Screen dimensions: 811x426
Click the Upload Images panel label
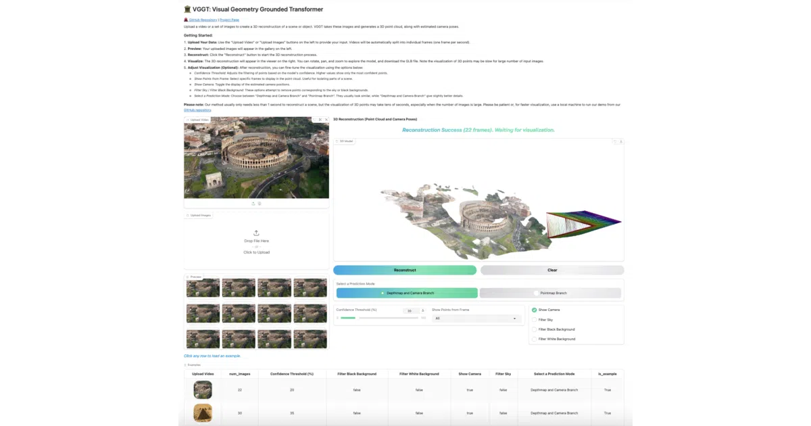(x=199, y=215)
